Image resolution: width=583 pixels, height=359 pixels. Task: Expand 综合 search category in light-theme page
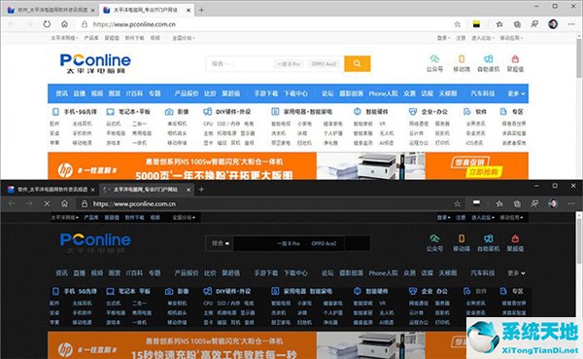pyautogui.click(x=221, y=63)
